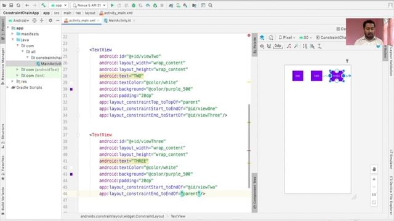Click the Sync/Reload icon in the toolbar
This screenshot has width=394, height=221.
pyautogui.click(x=18, y=6)
